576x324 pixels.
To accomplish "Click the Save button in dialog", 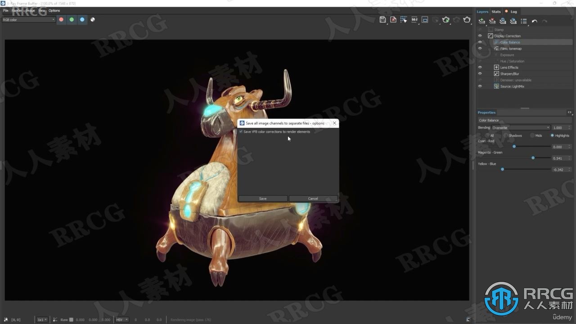I will [x=263, y=198].
